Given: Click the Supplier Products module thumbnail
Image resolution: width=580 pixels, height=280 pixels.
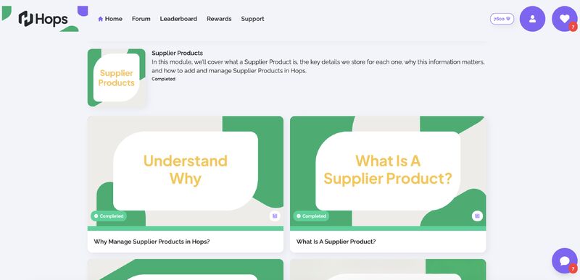Looking at the screenshot, I should (117, 78).
